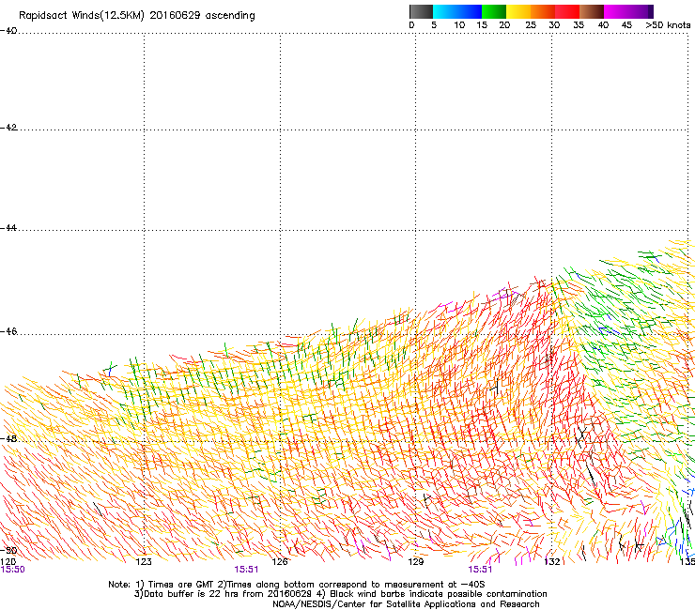Click the 123 longitude axis label
Screen dimensions: 695x610
(x=144, y=562)
